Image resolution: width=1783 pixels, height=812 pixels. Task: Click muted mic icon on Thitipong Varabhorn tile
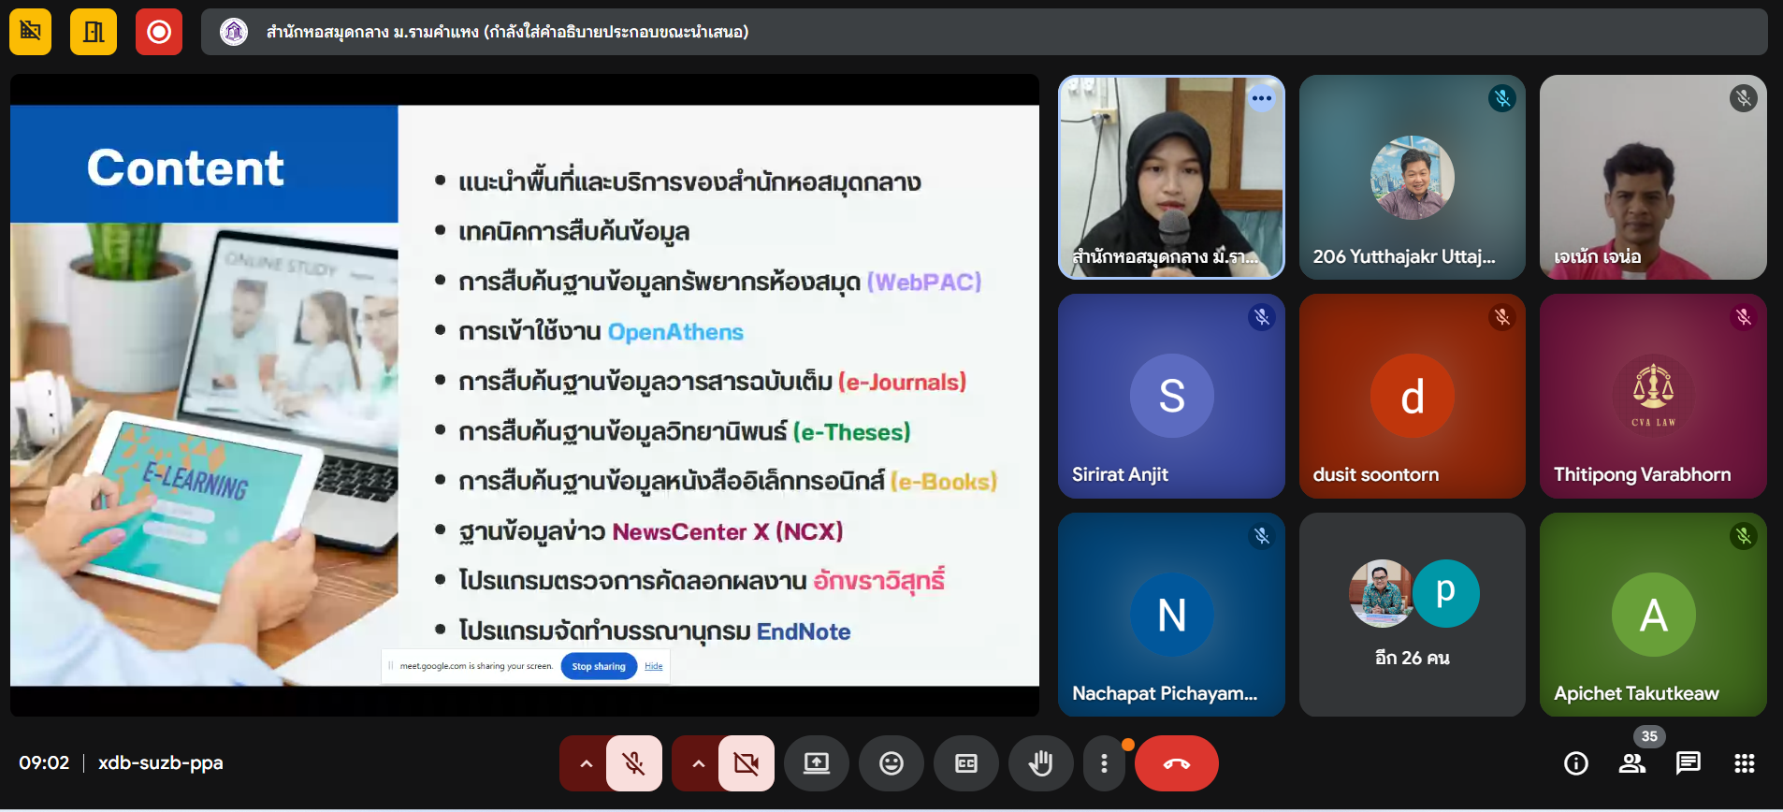pyautogui.click(x=1744, y=317)
